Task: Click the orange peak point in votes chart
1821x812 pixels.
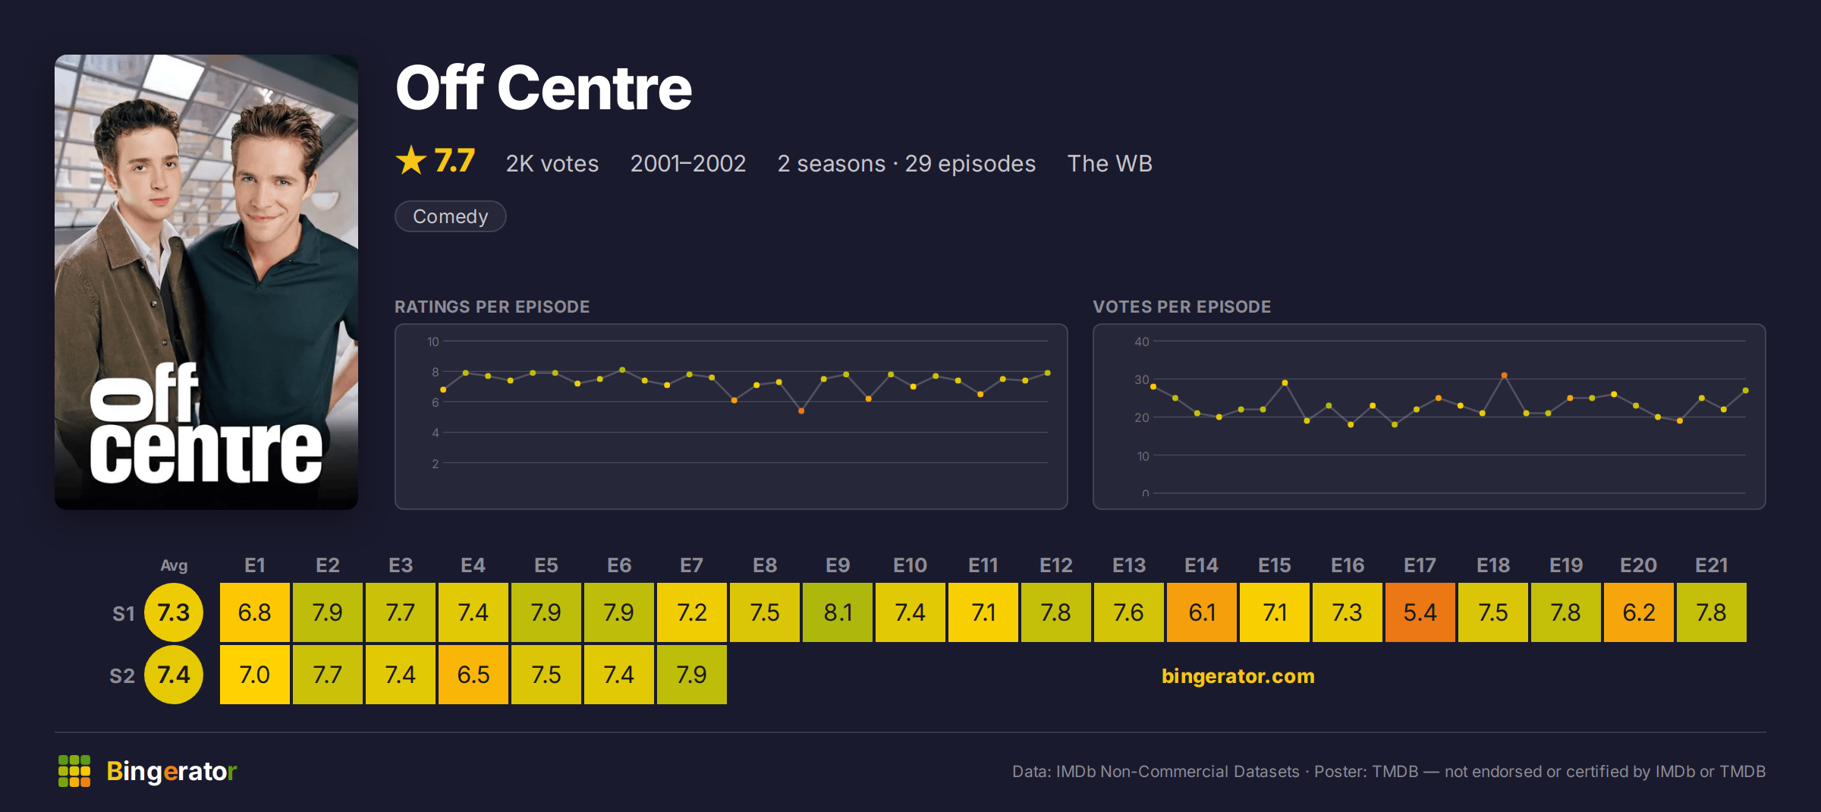Action: [1504, 375]
